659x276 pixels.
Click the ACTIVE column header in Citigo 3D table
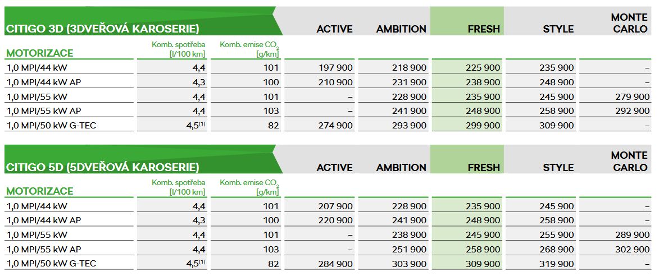334,29
